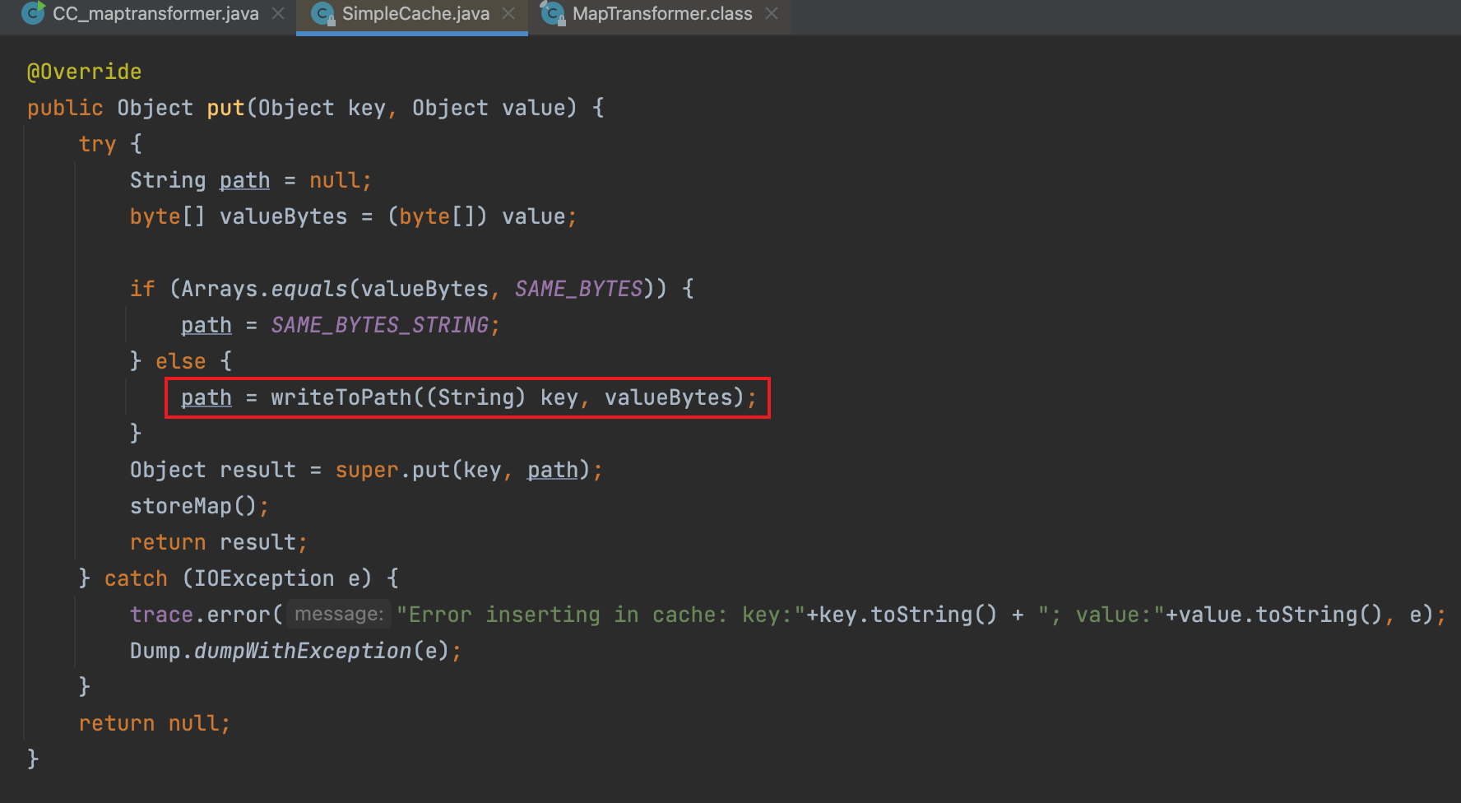Select the SimpleCache.java tab label
1461x803 pixels.
pyautogui.click(x=415, y=13)
